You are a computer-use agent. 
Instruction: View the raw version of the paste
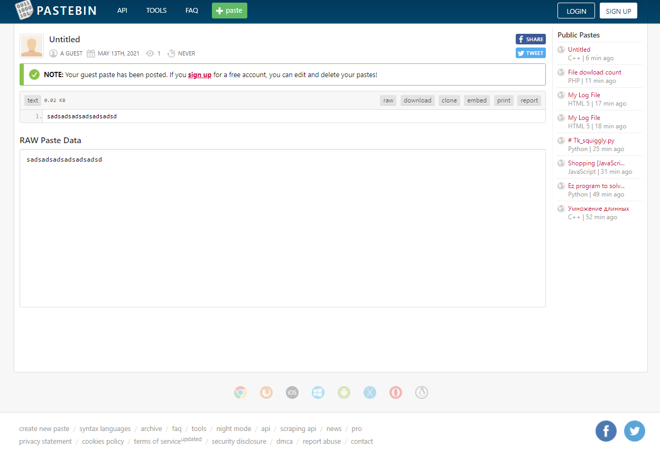[388, 100]
